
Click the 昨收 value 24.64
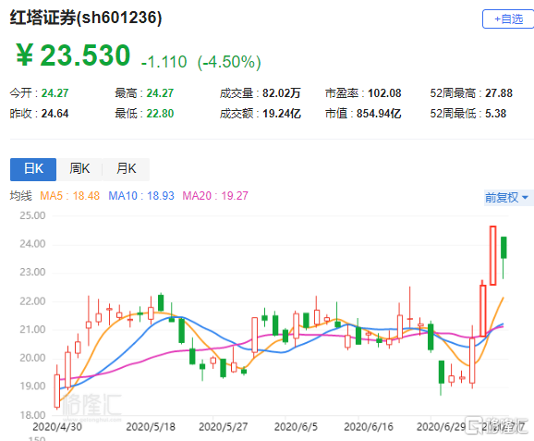click(55, 114)
